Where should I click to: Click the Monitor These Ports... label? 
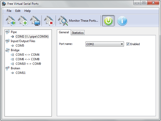point(84,21)
